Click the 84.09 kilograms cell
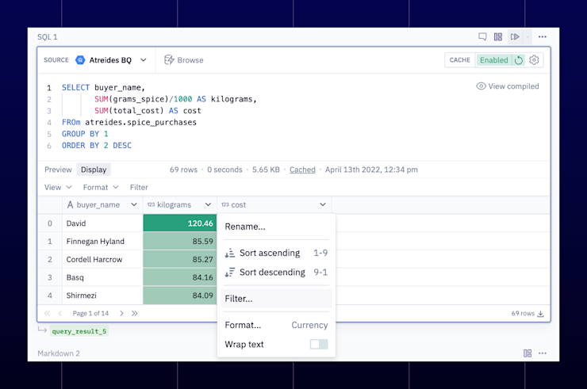Screen dimensions: 587x389 point(180,296)
